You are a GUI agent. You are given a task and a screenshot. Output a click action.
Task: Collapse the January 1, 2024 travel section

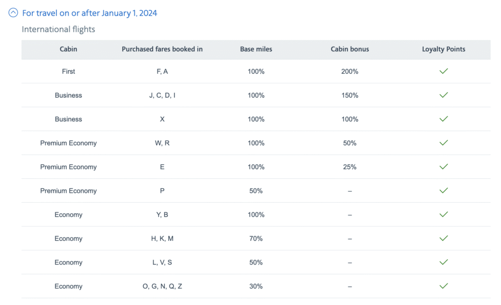[x=13, y=13]
